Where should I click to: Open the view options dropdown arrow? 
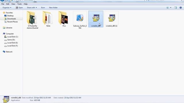pyautogui.click(x=171, y=8)
